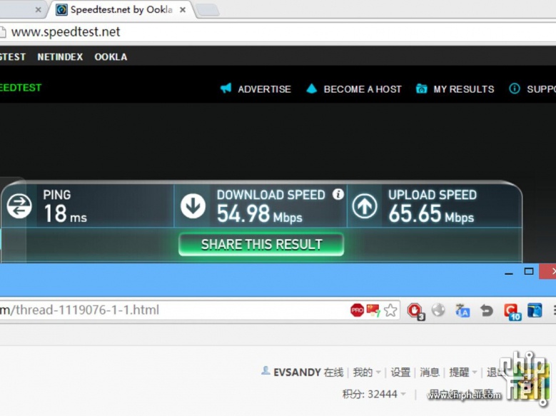Minimize the lower browser window
Viewport: 556px width, 416px height.
tap(509, 273)
